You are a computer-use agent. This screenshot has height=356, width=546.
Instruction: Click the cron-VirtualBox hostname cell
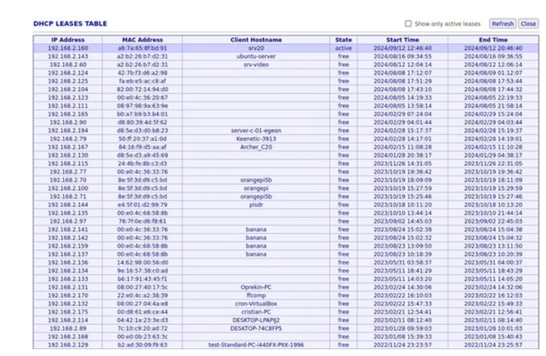tap(256, 303)
